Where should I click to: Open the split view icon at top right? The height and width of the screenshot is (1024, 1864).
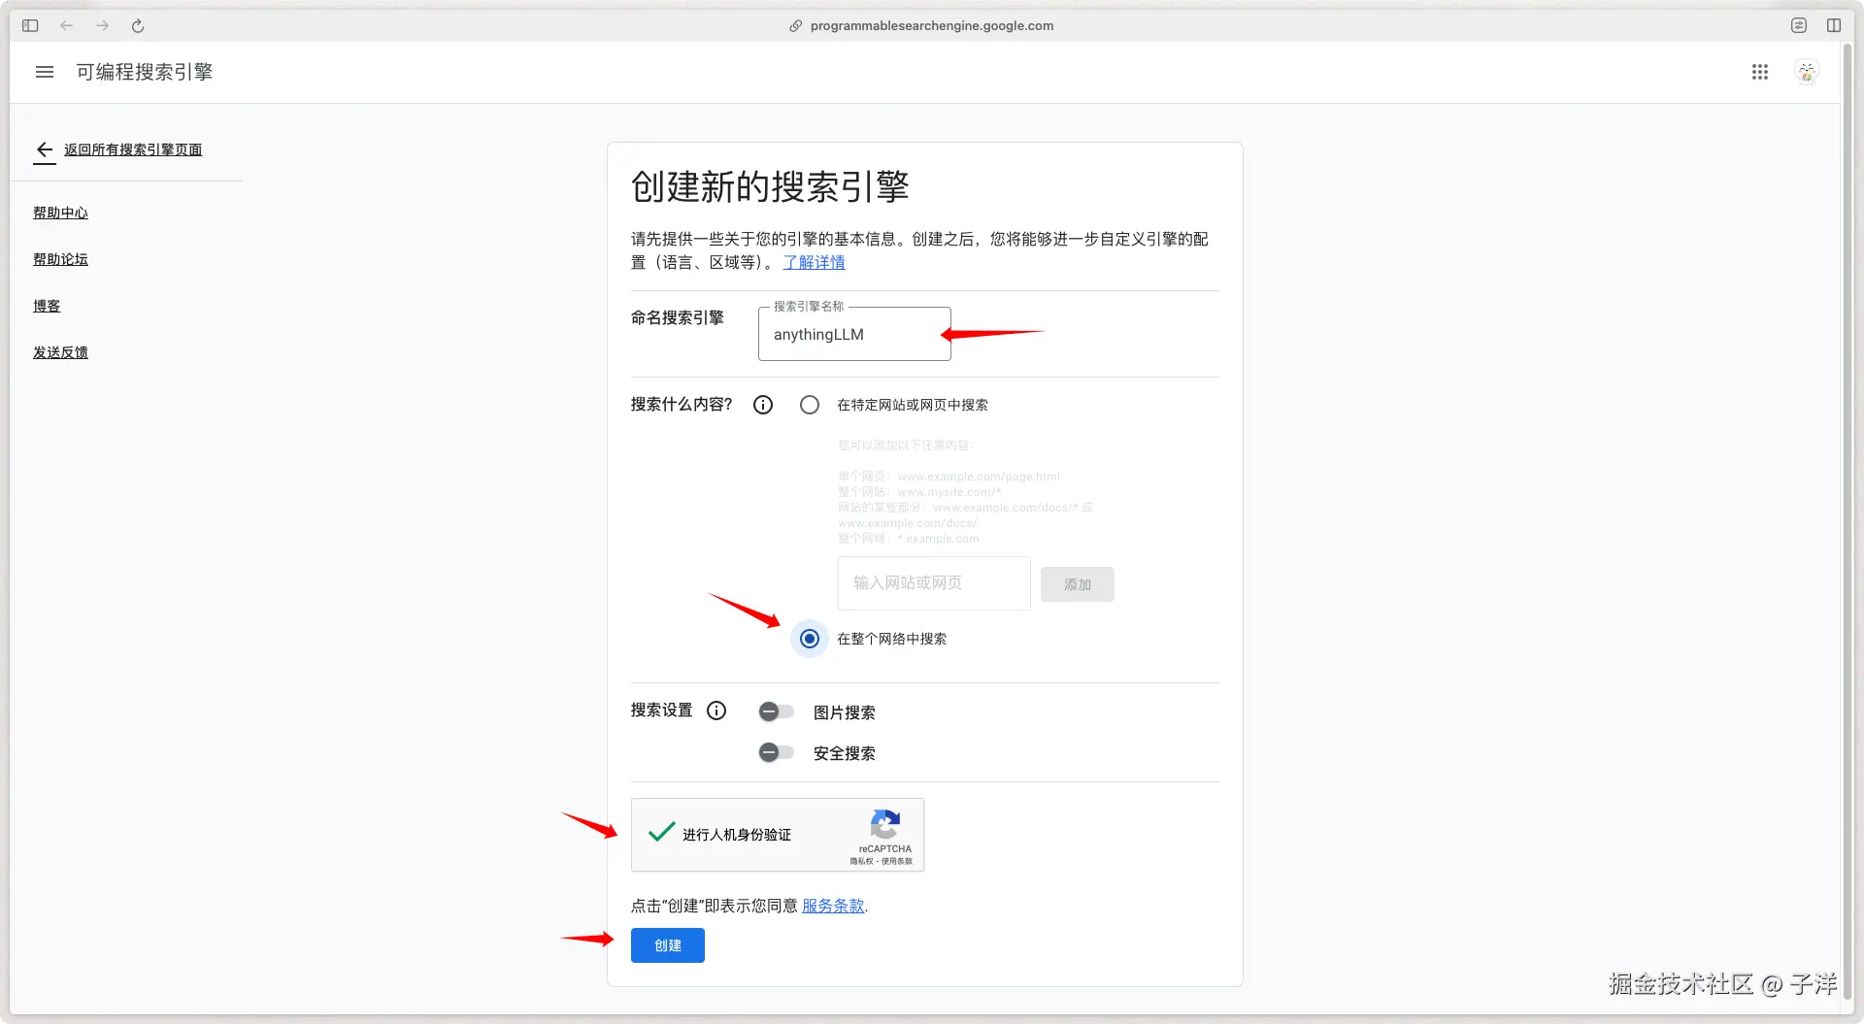coord(1835,25)
